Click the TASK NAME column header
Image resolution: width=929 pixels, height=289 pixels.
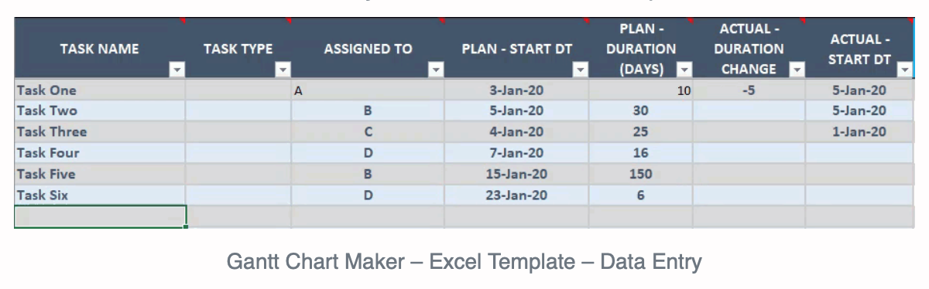[100, 48]
